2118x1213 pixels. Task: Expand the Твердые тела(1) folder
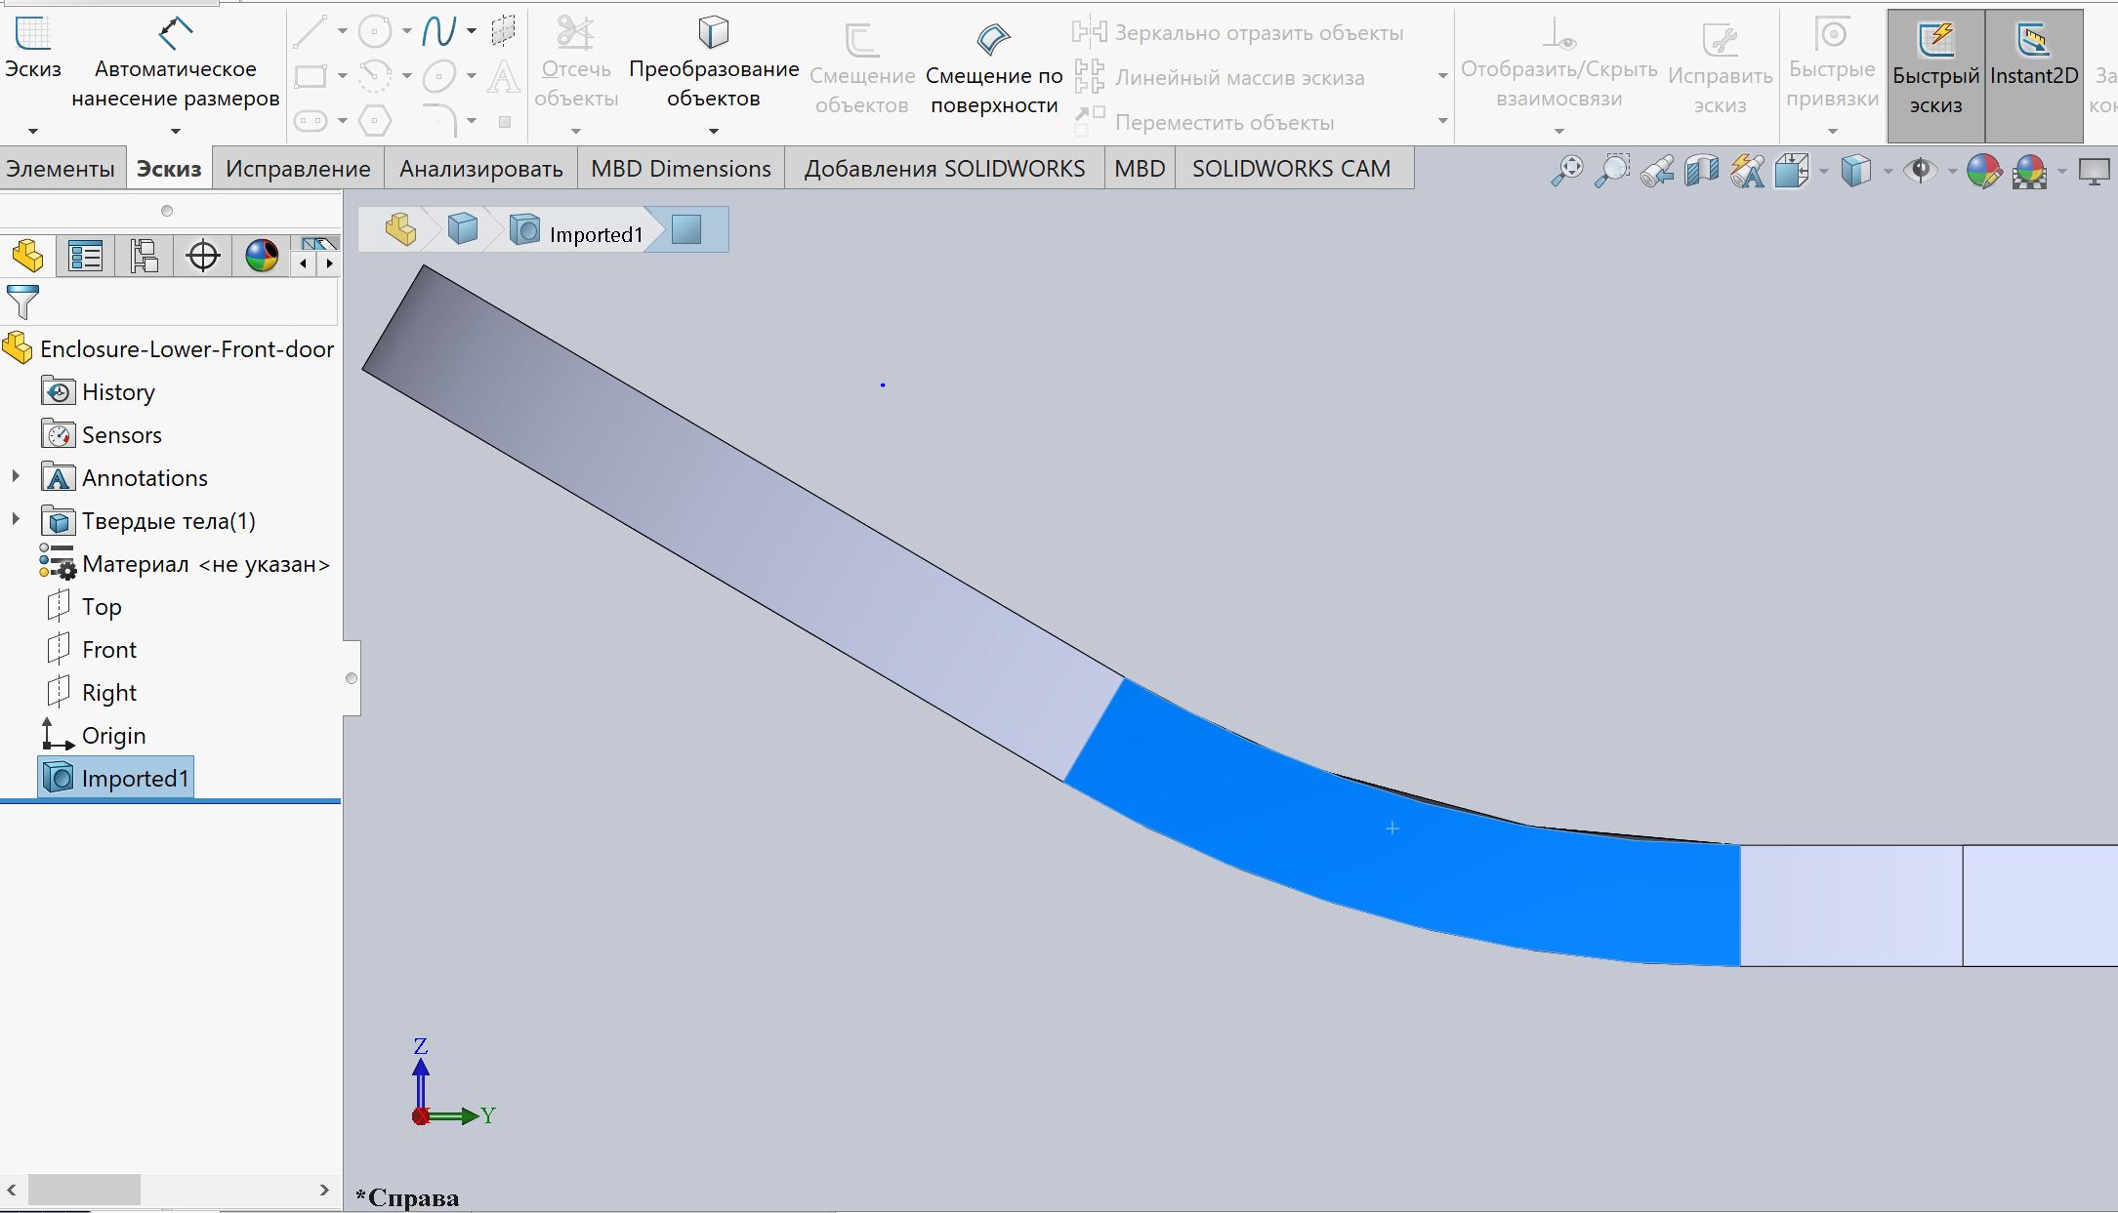(x=16, y=520)
